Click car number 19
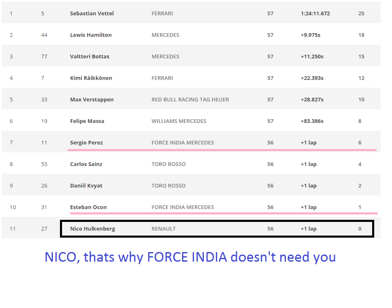Image resolution: width=392 pixels, height=308 pixels. (44, 121)
